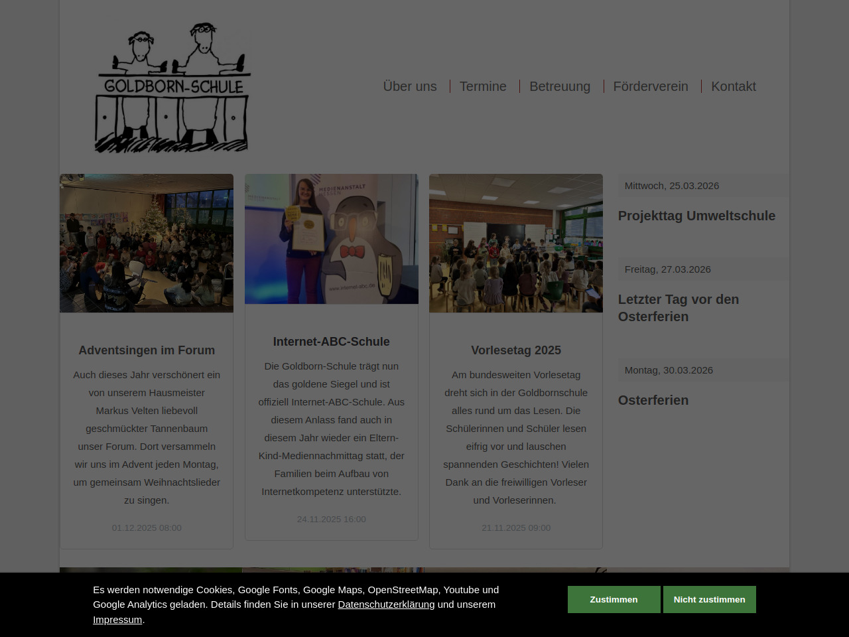Open the Datenschutzerklärung link

click(386, 604)
